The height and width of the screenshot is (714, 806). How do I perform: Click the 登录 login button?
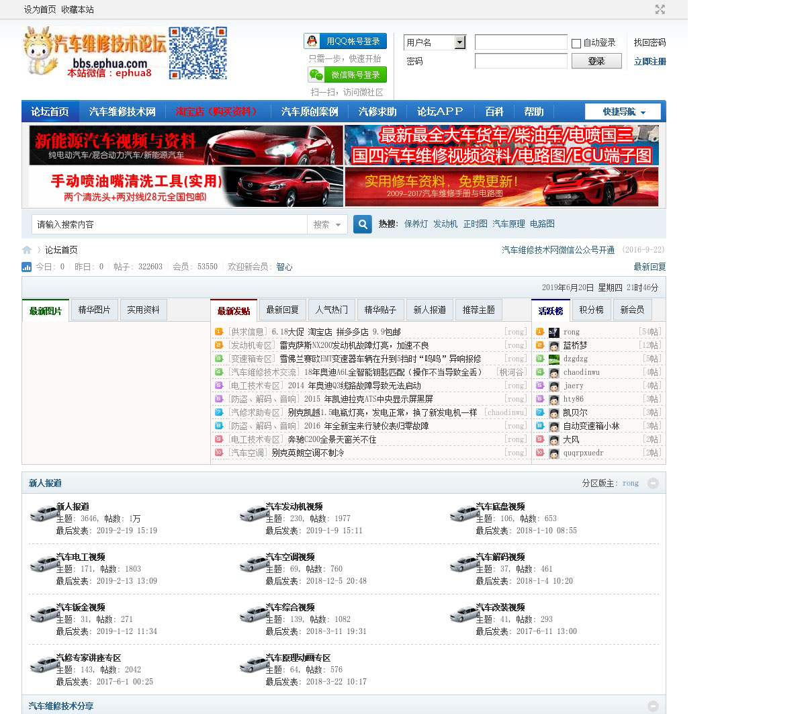(x=596, y=61)
